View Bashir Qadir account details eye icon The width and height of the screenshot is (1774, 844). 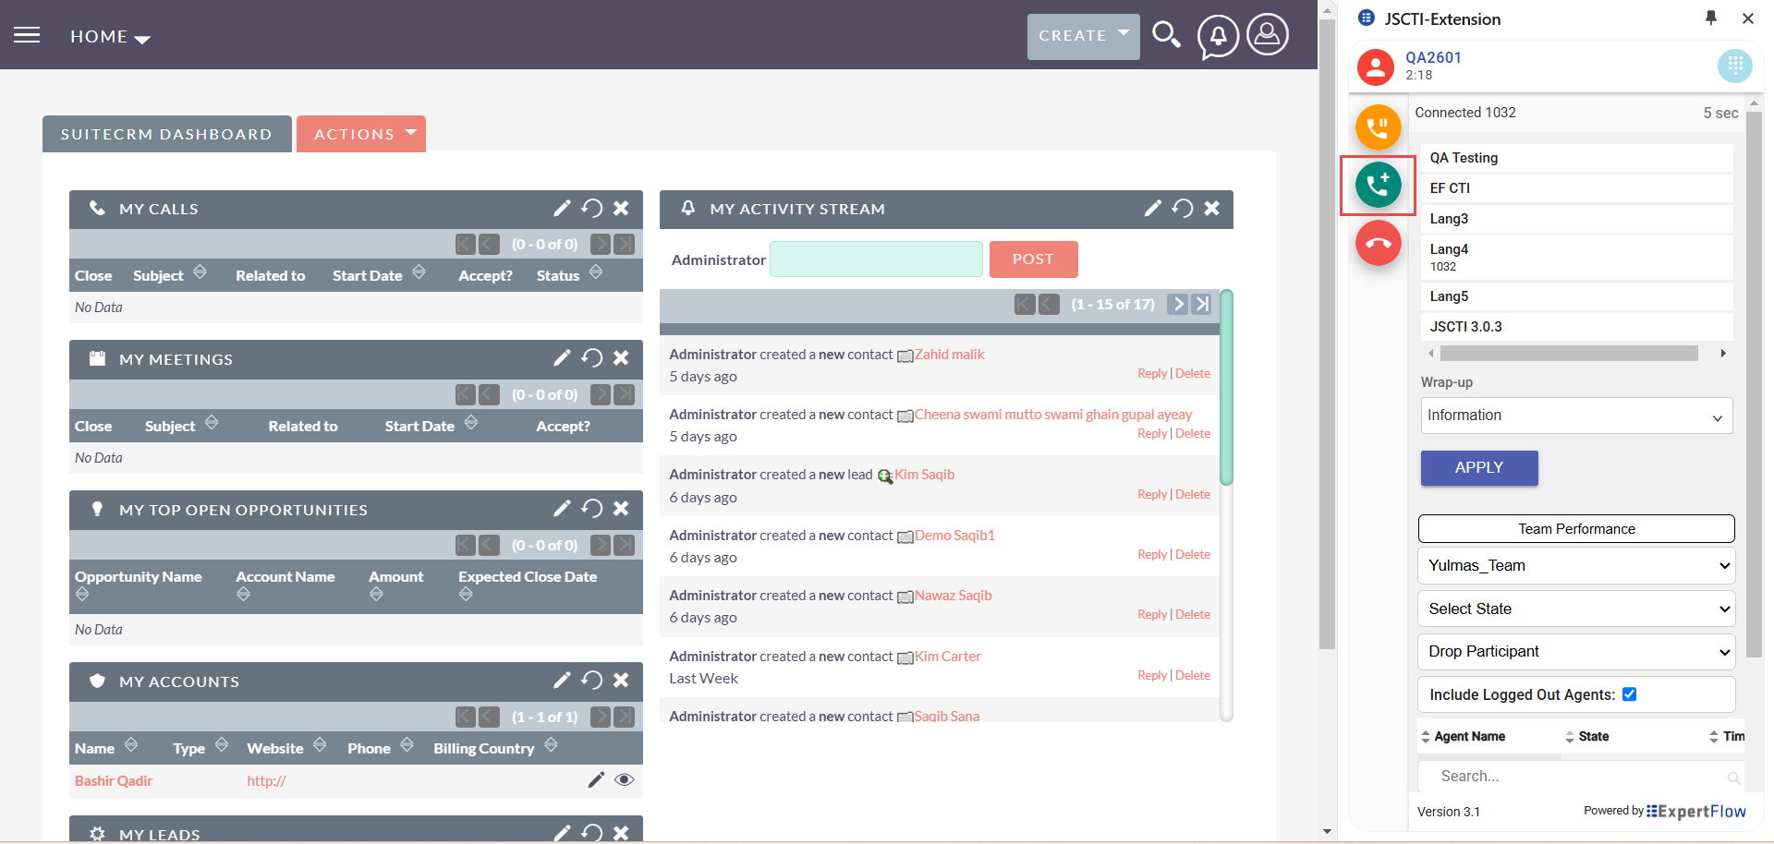coord(625,780)
